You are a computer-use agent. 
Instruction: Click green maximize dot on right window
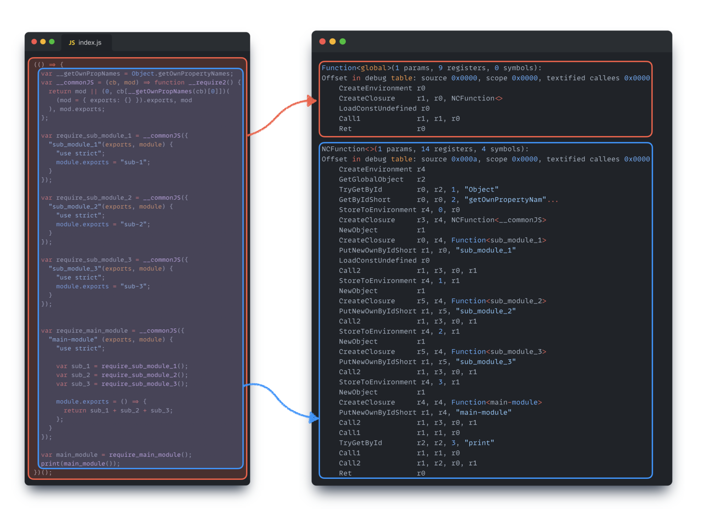coord(343,41)
